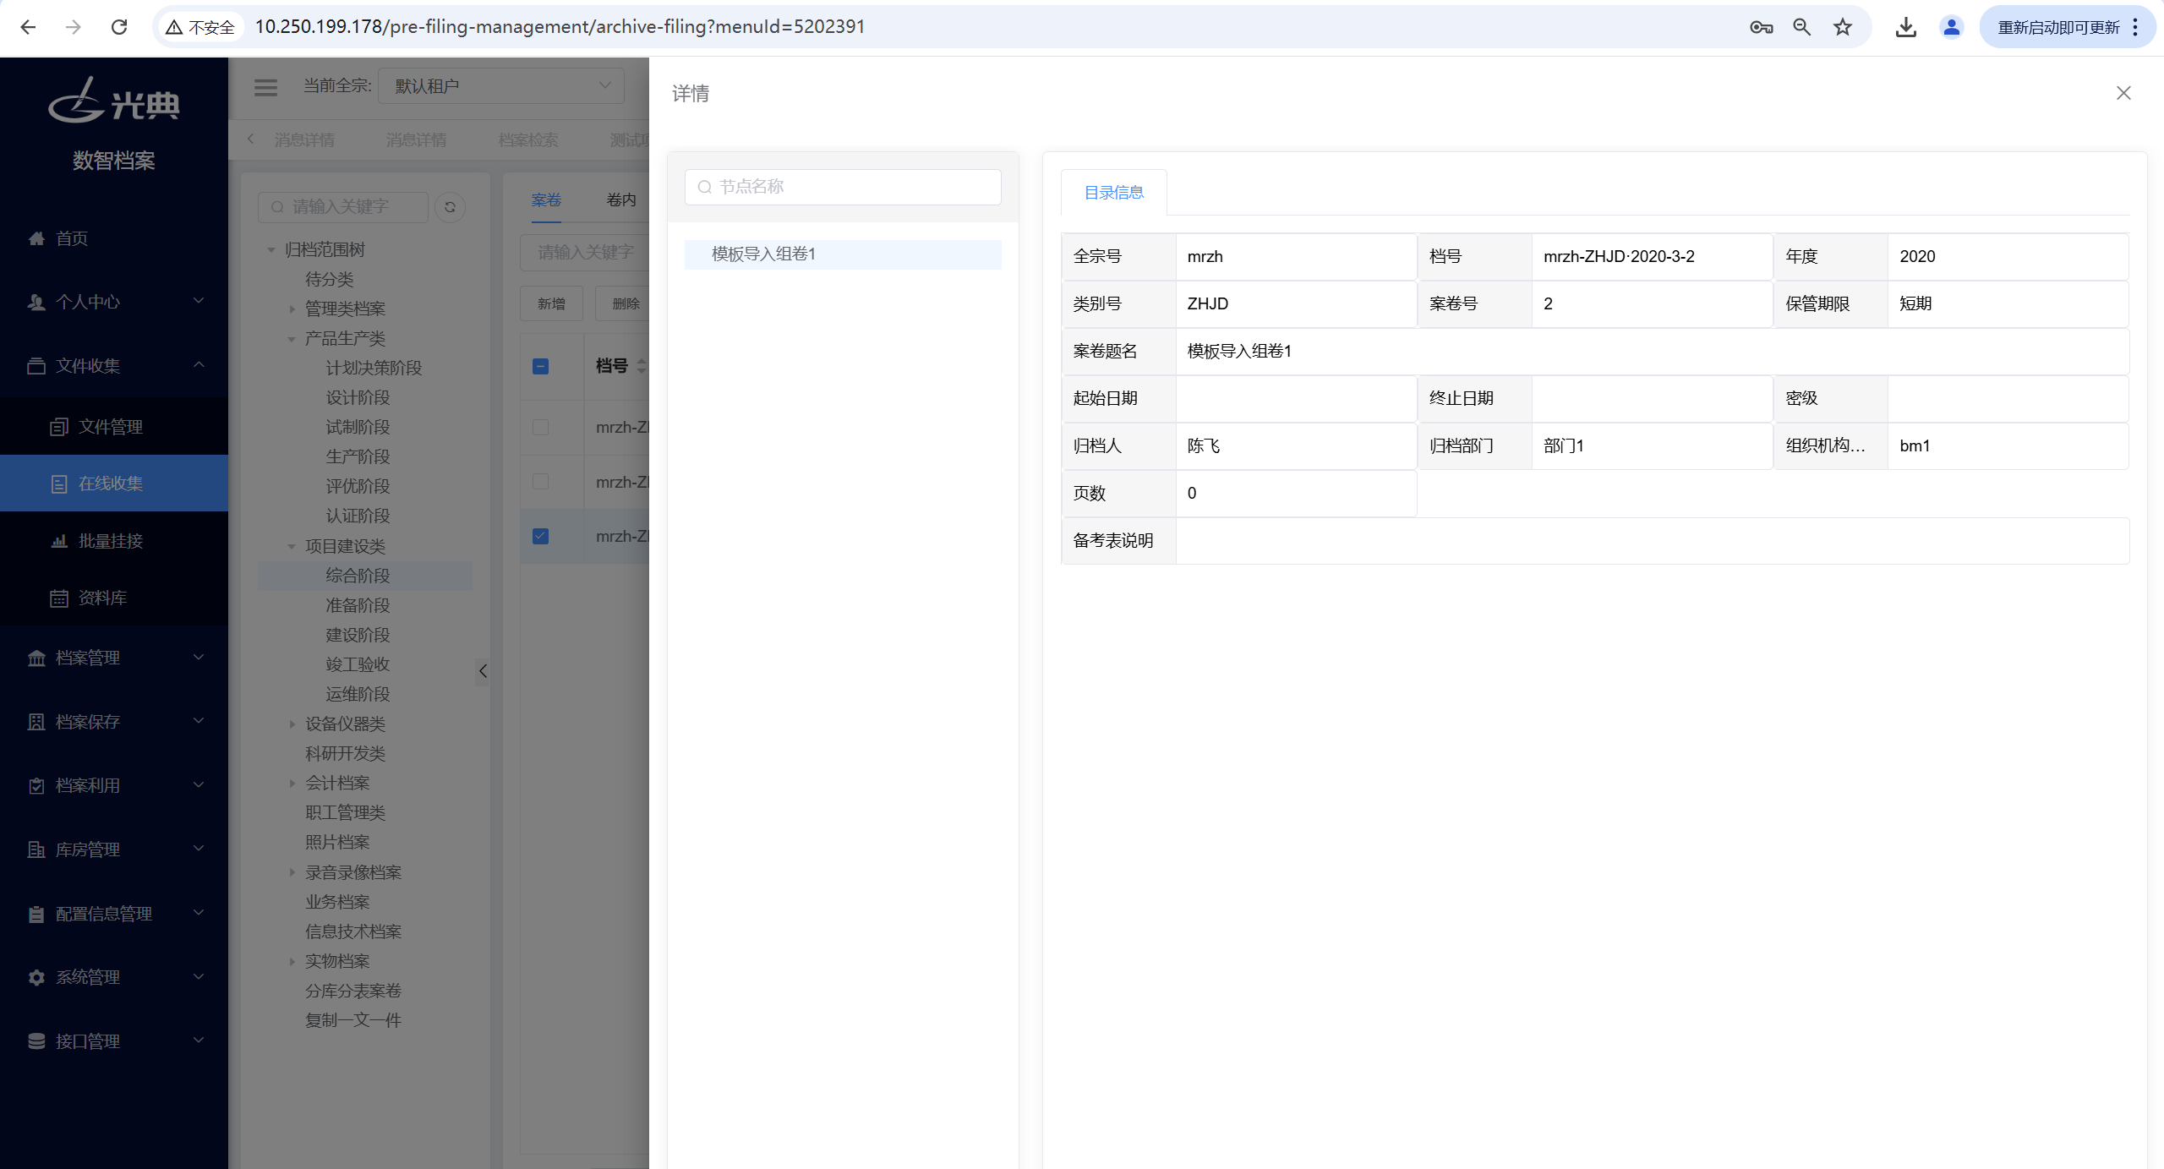Viewport: 2164px width, 1169px height.
Task: Click the 库房管理 icon in sidebar
Action: pyautogui.click(x=36, y=849)
